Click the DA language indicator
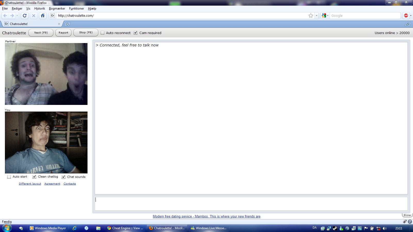Screen dimensions: 413x232 click(x=315, y=228)
